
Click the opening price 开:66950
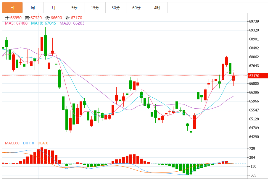(x=13, y=18)
